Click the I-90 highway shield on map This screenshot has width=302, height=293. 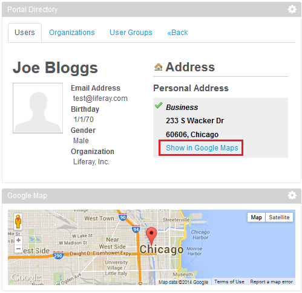[x=123, y=217]
